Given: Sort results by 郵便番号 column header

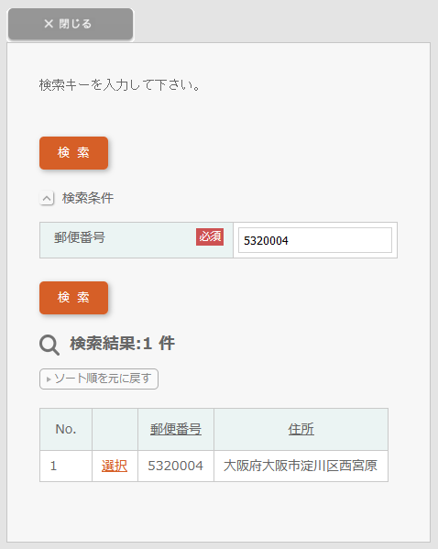Looking at the screenshot, I should [176, 429].
